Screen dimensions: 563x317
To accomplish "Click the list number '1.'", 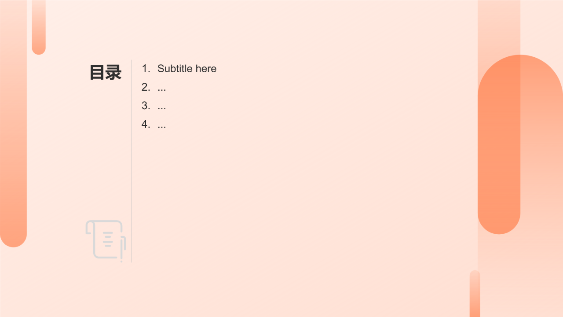I will pyautogui.click(x=146, y=69).
